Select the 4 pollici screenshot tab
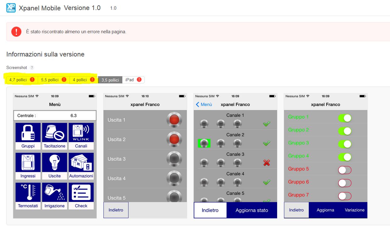This screenshot has height=234, width=390. point(84,80)
